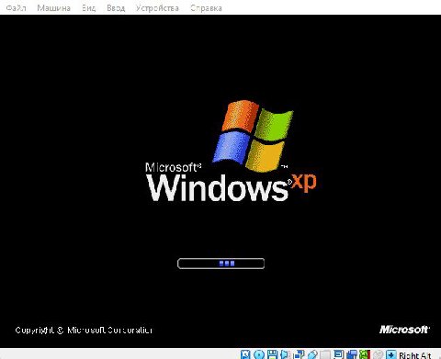The height and width of the screenshot is (359, 441).
Task: Click the mouse integration status icon
Action: point(378,354)
